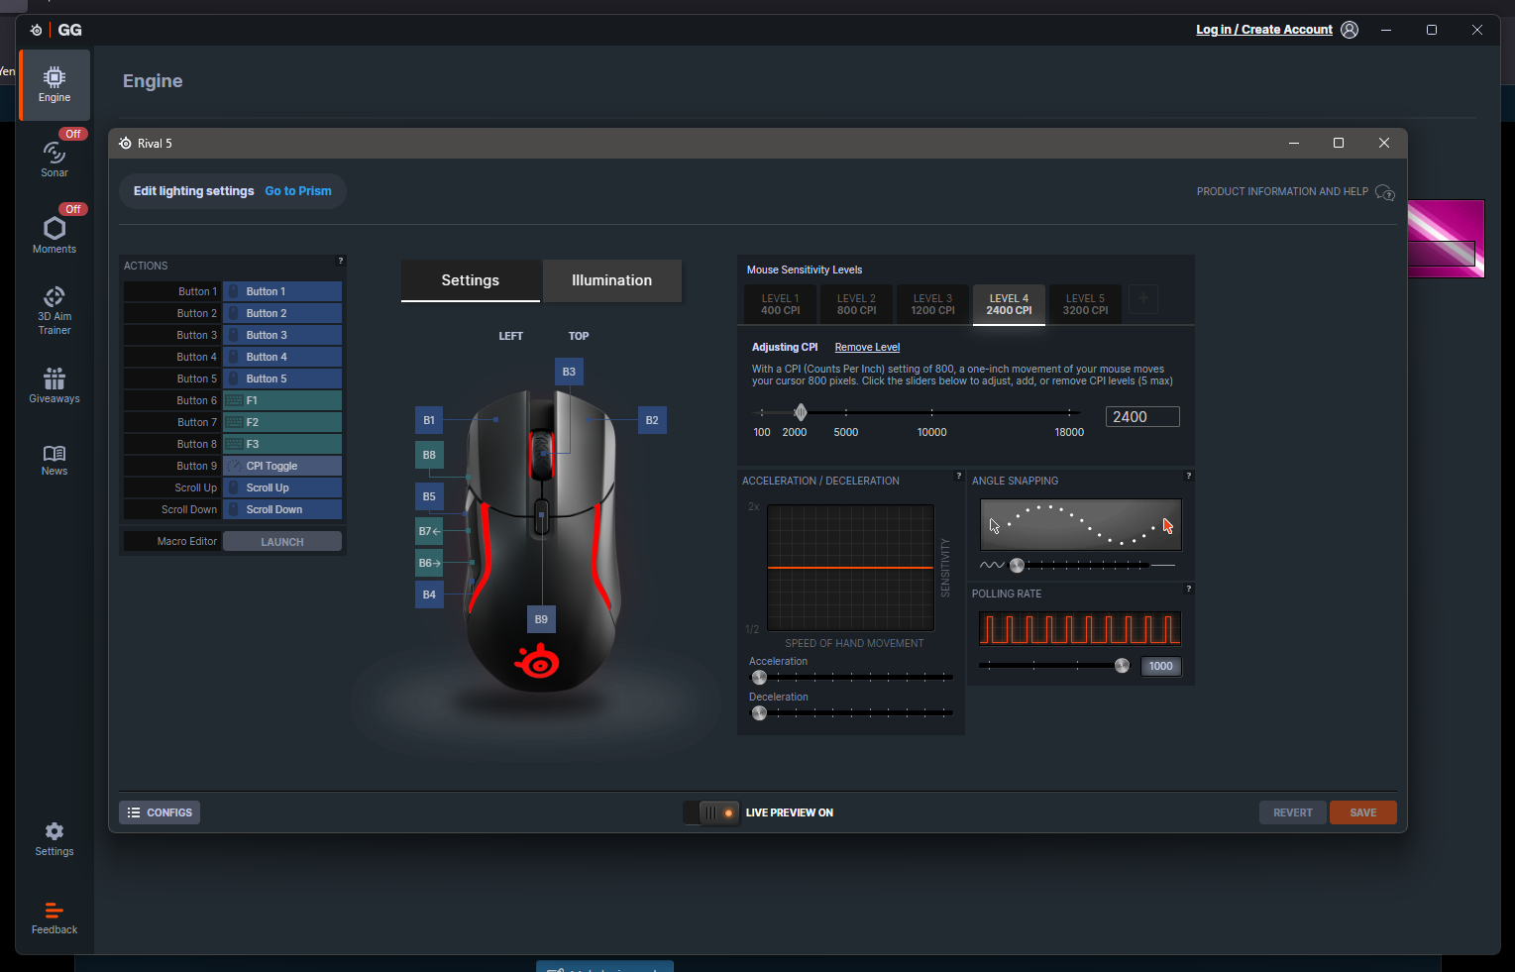
Task: Select Level 4 2400 CPI tab
Action: (x=1009, y=304)
